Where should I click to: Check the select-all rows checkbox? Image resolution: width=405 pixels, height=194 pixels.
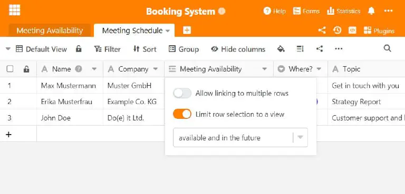coord(10,69)
